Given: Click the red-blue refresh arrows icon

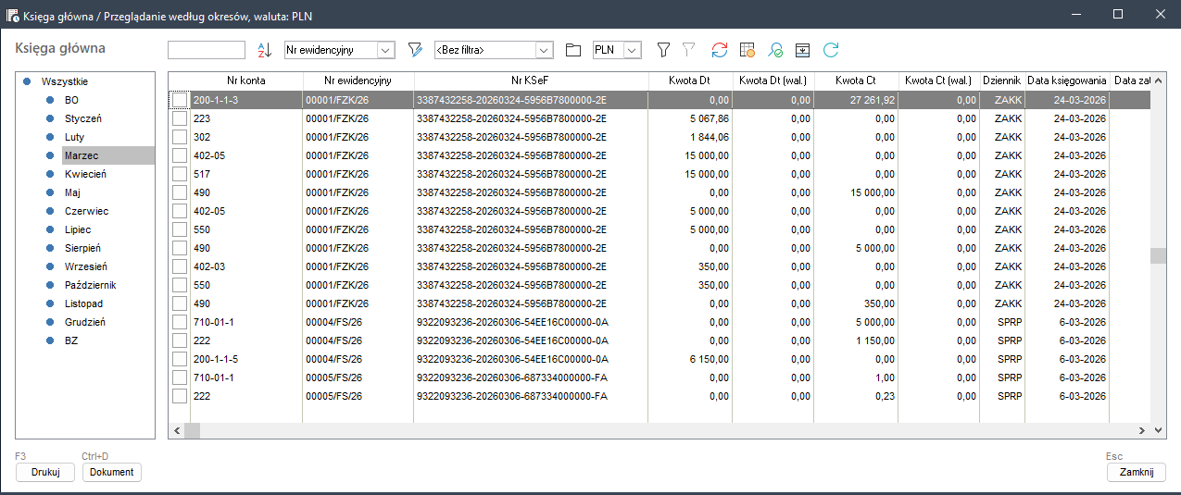Looking at the screenshot, I should pyautogui.click(x=720, y=50).
